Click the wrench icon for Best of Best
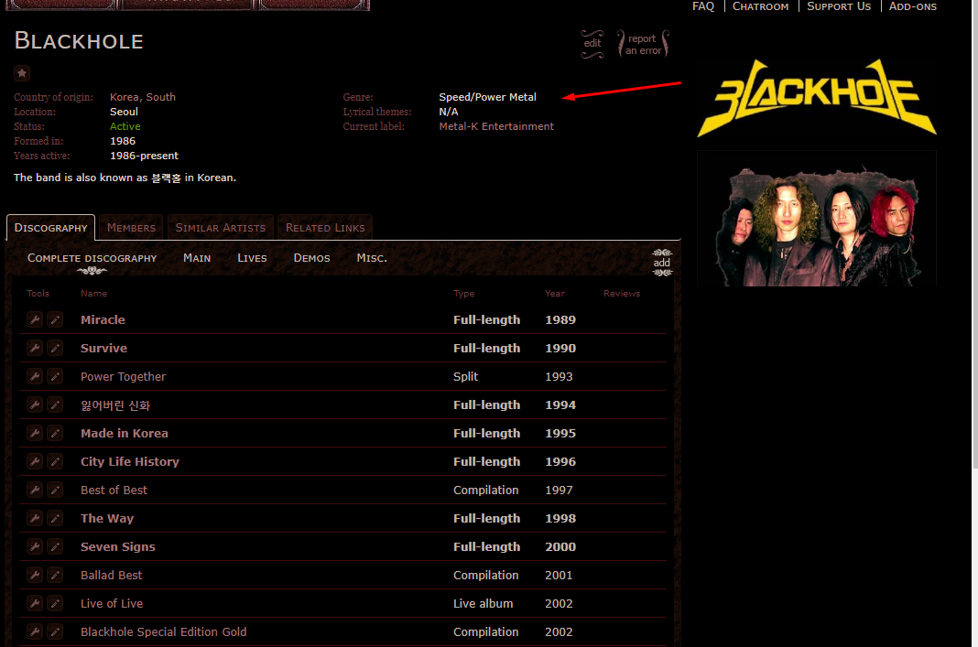The height and width of the screenshot is (647, 978). pos(35,490)
